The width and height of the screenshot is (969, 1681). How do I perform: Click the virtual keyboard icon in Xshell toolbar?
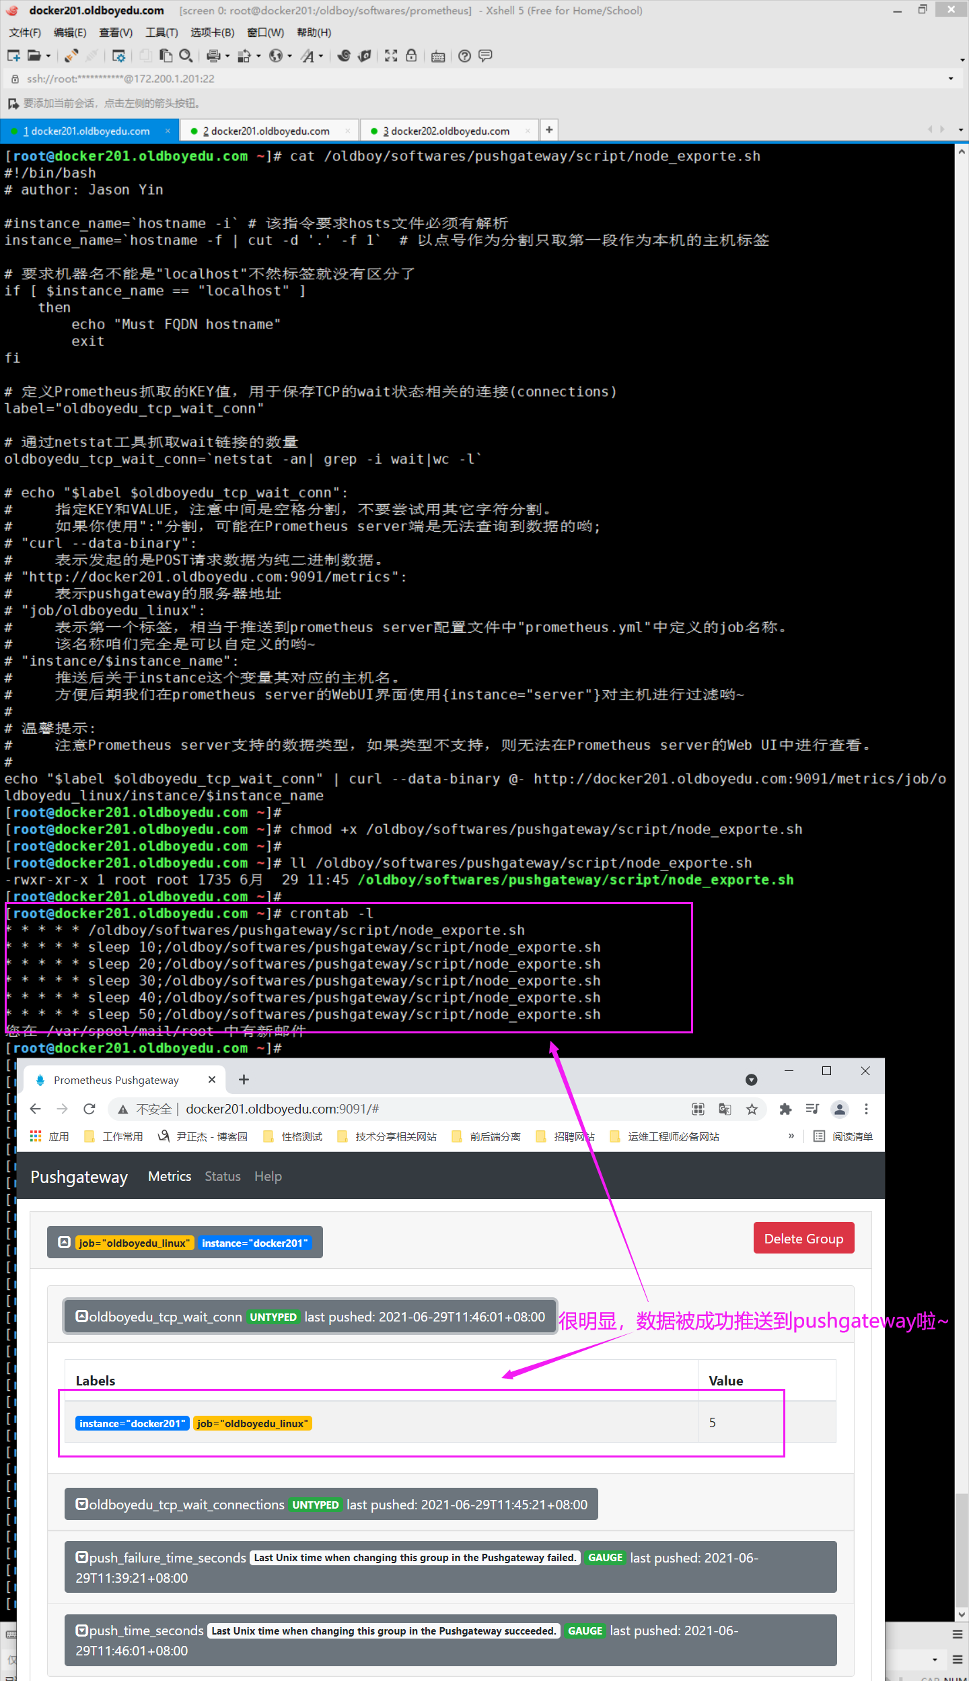pos(438,56)
